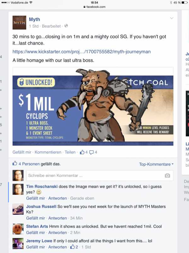Open the Myth page profile picture
Image resolution: width=189 pixels, height=253 pixels.
point(19,22)
